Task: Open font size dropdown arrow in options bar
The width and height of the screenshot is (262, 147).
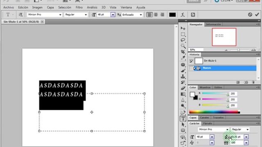Action: click(113, 15)
